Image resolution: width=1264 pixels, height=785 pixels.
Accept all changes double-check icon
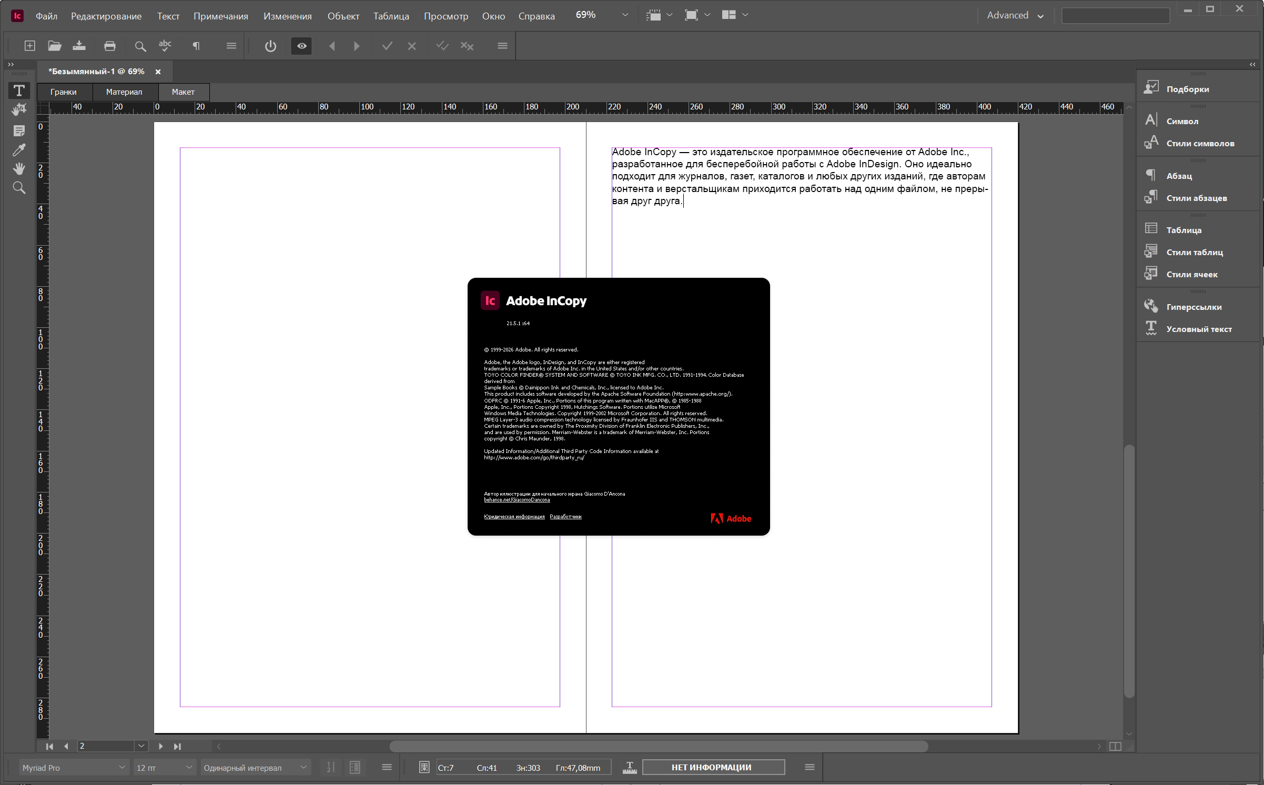coord(442,46)
